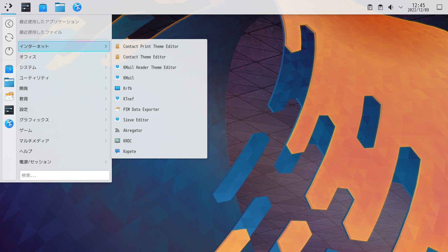Image resolution: width=448 pixels, height=252 pixels.
Task: Open System Settings from the top panel
Action: coord(26,7)
